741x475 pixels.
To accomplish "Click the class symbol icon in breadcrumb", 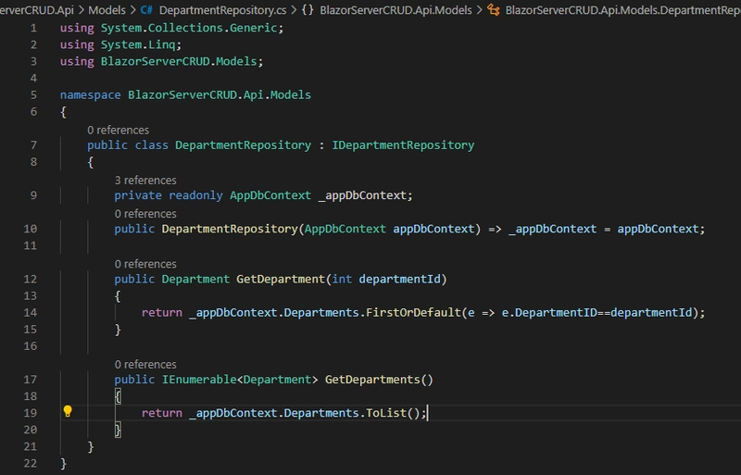I will pos(494,9).
